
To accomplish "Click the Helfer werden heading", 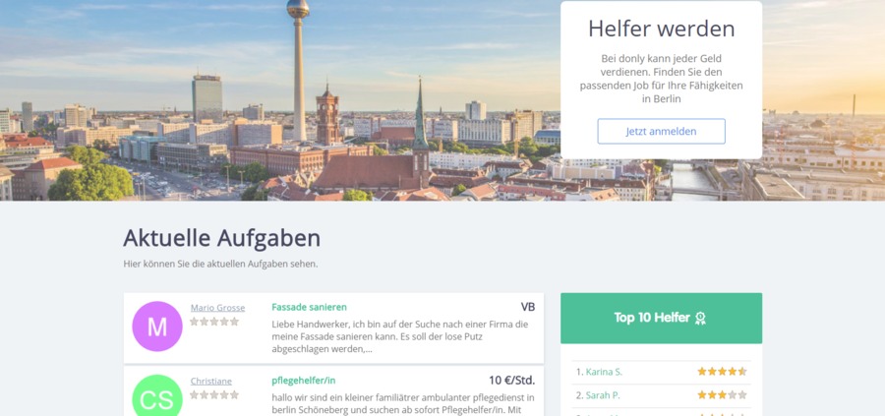I will [x=662, y=29].
